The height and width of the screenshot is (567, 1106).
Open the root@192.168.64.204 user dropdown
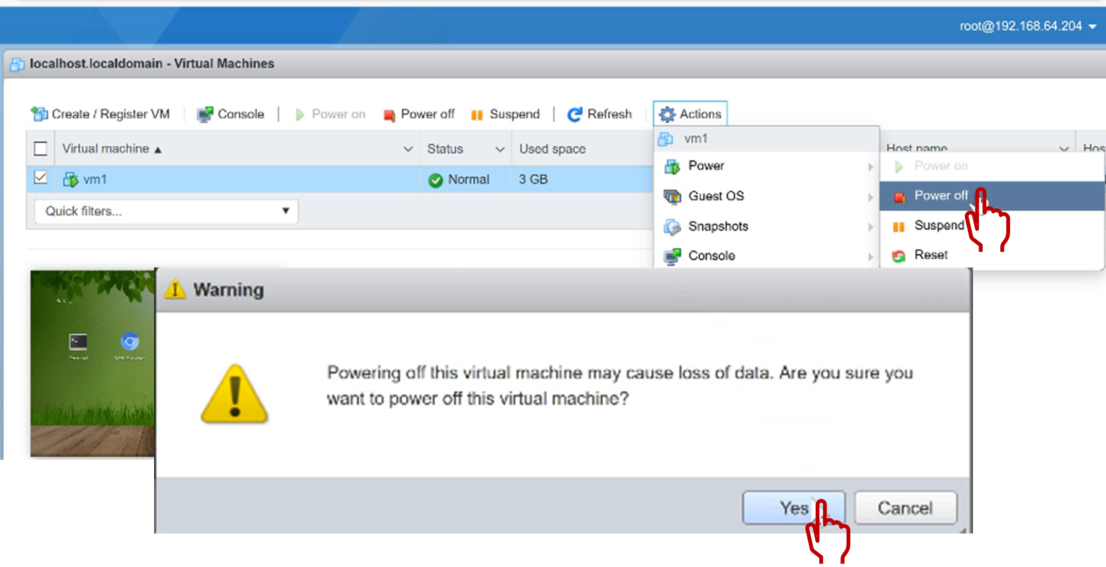pos(1028,26)
